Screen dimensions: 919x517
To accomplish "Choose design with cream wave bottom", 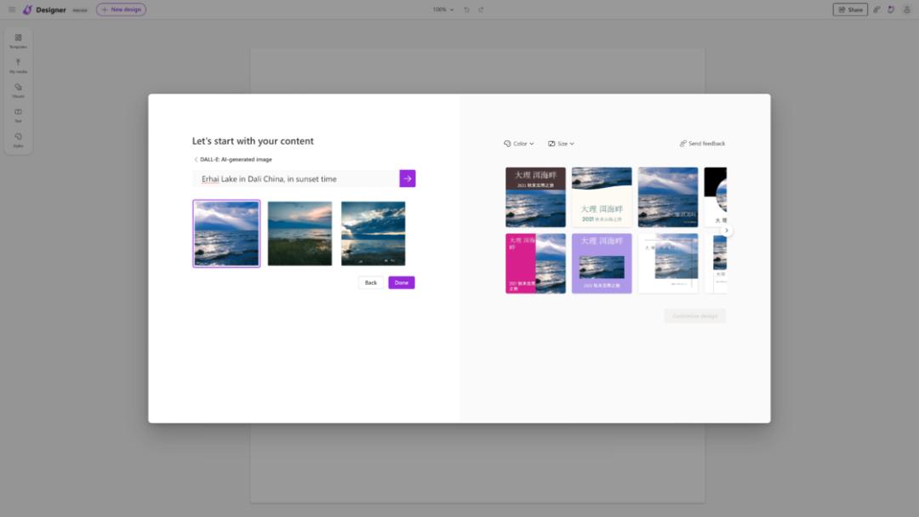I will coord(602,197).
